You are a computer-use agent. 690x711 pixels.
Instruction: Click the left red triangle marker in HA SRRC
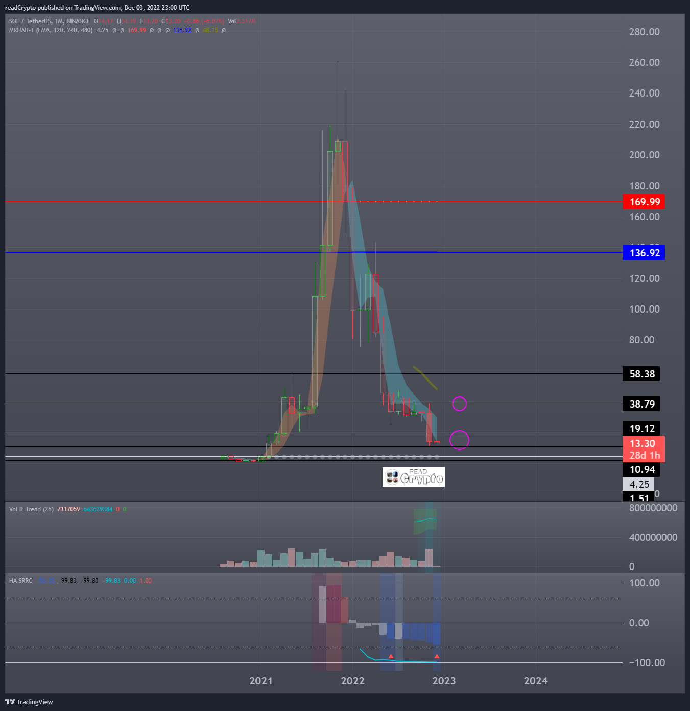click(x=391, y=656)
